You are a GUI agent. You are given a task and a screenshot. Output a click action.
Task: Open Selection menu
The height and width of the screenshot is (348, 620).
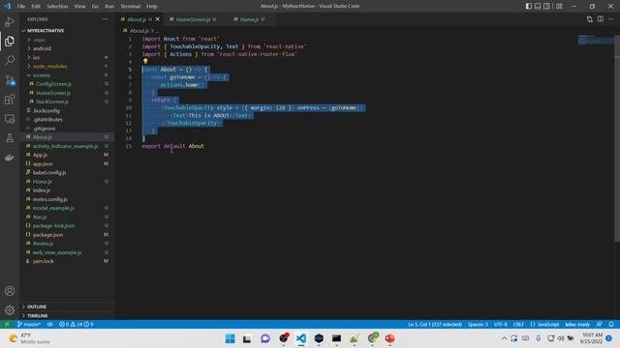57,7
